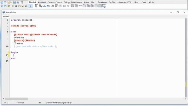
Task: Pick the TToggleBox component
Action: pyautogui.click(x=60, y=6)
